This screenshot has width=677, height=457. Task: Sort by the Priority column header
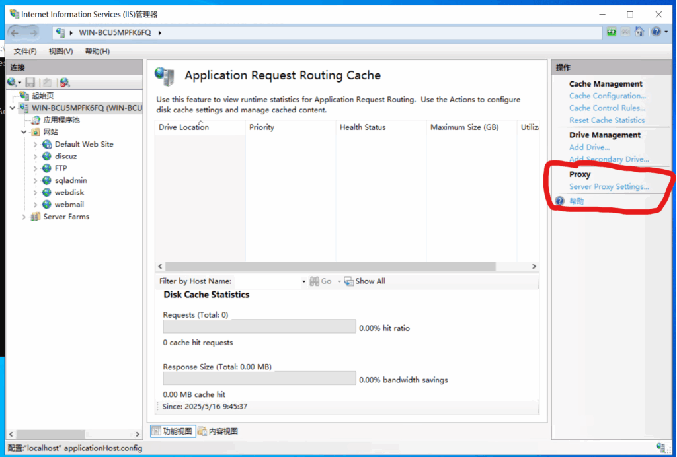point(291,127)
